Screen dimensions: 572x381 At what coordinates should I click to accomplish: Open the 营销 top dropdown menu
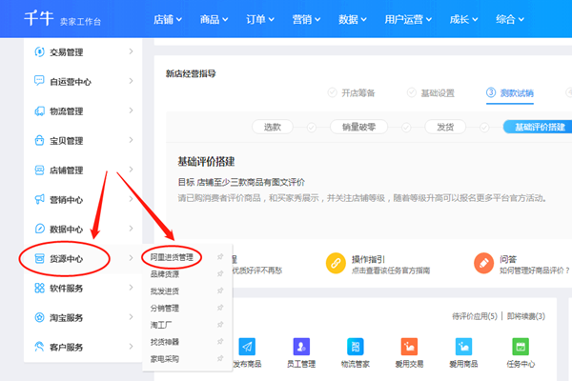point(306,19)
